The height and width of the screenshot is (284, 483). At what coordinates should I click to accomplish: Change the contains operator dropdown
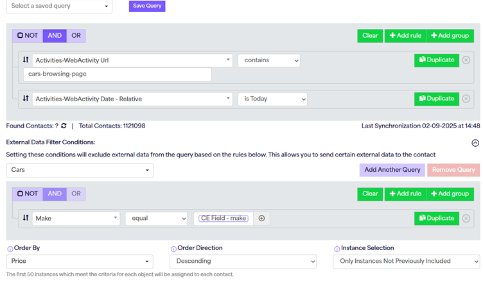(x=269, y=60)
